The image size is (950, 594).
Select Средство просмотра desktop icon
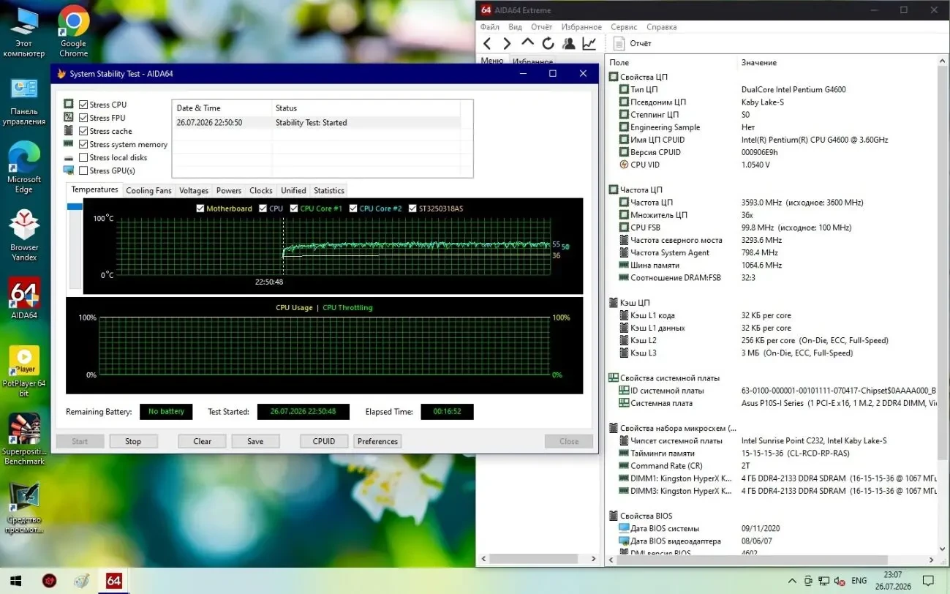point(23,507)
